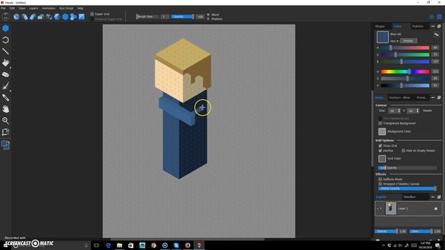445x250 pixels.
Task: Hide Layer 1 with the eye icon
Action: (380, 208)
